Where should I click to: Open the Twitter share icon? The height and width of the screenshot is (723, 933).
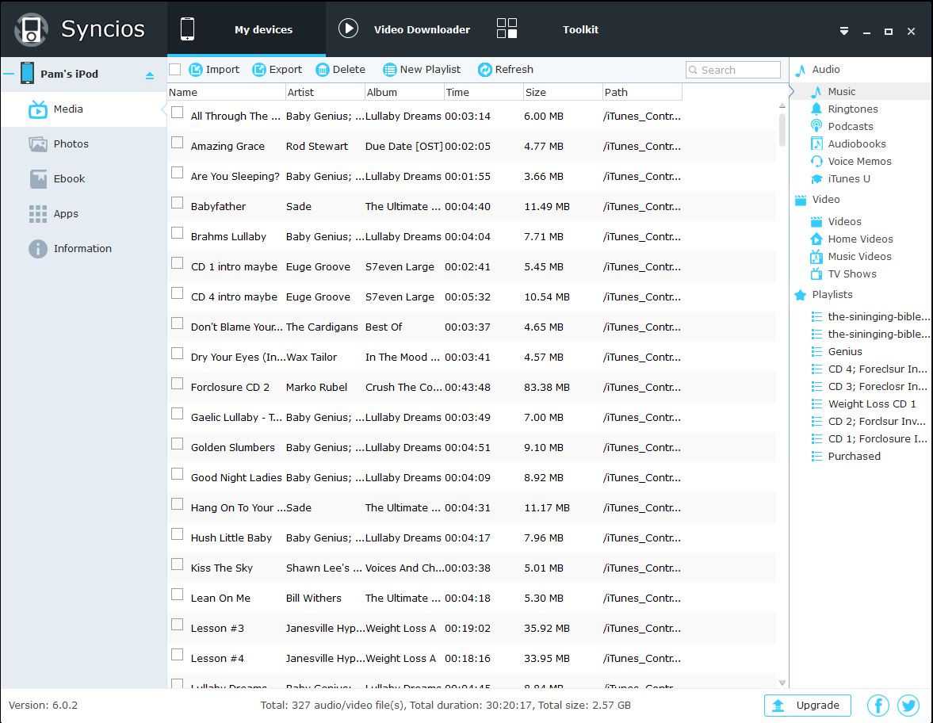tap(908, 705)
